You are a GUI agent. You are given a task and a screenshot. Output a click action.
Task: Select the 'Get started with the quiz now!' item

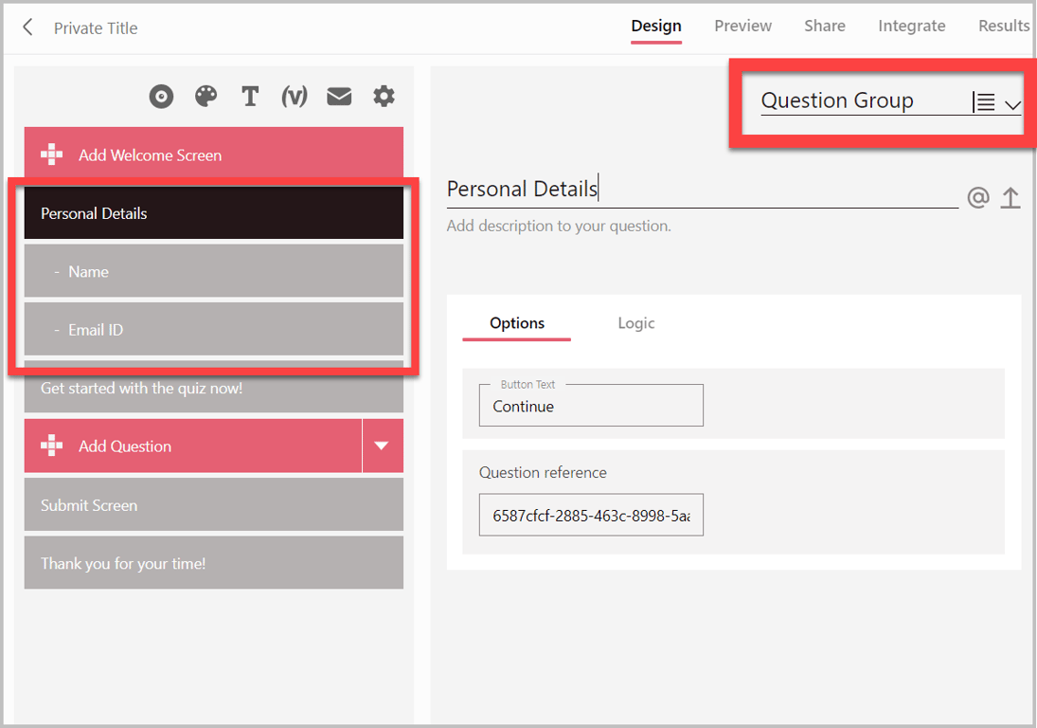click(214, 388)
